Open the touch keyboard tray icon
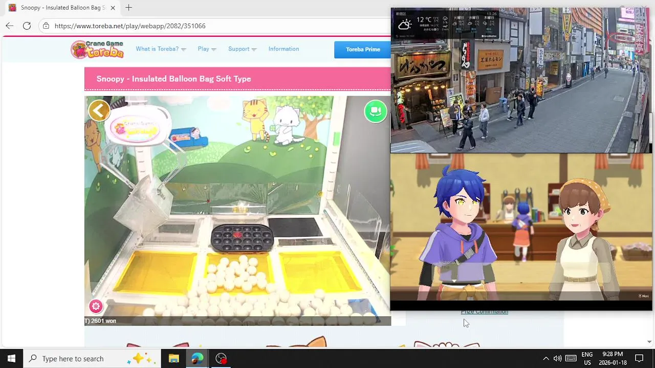 click(x=571, y=358)
